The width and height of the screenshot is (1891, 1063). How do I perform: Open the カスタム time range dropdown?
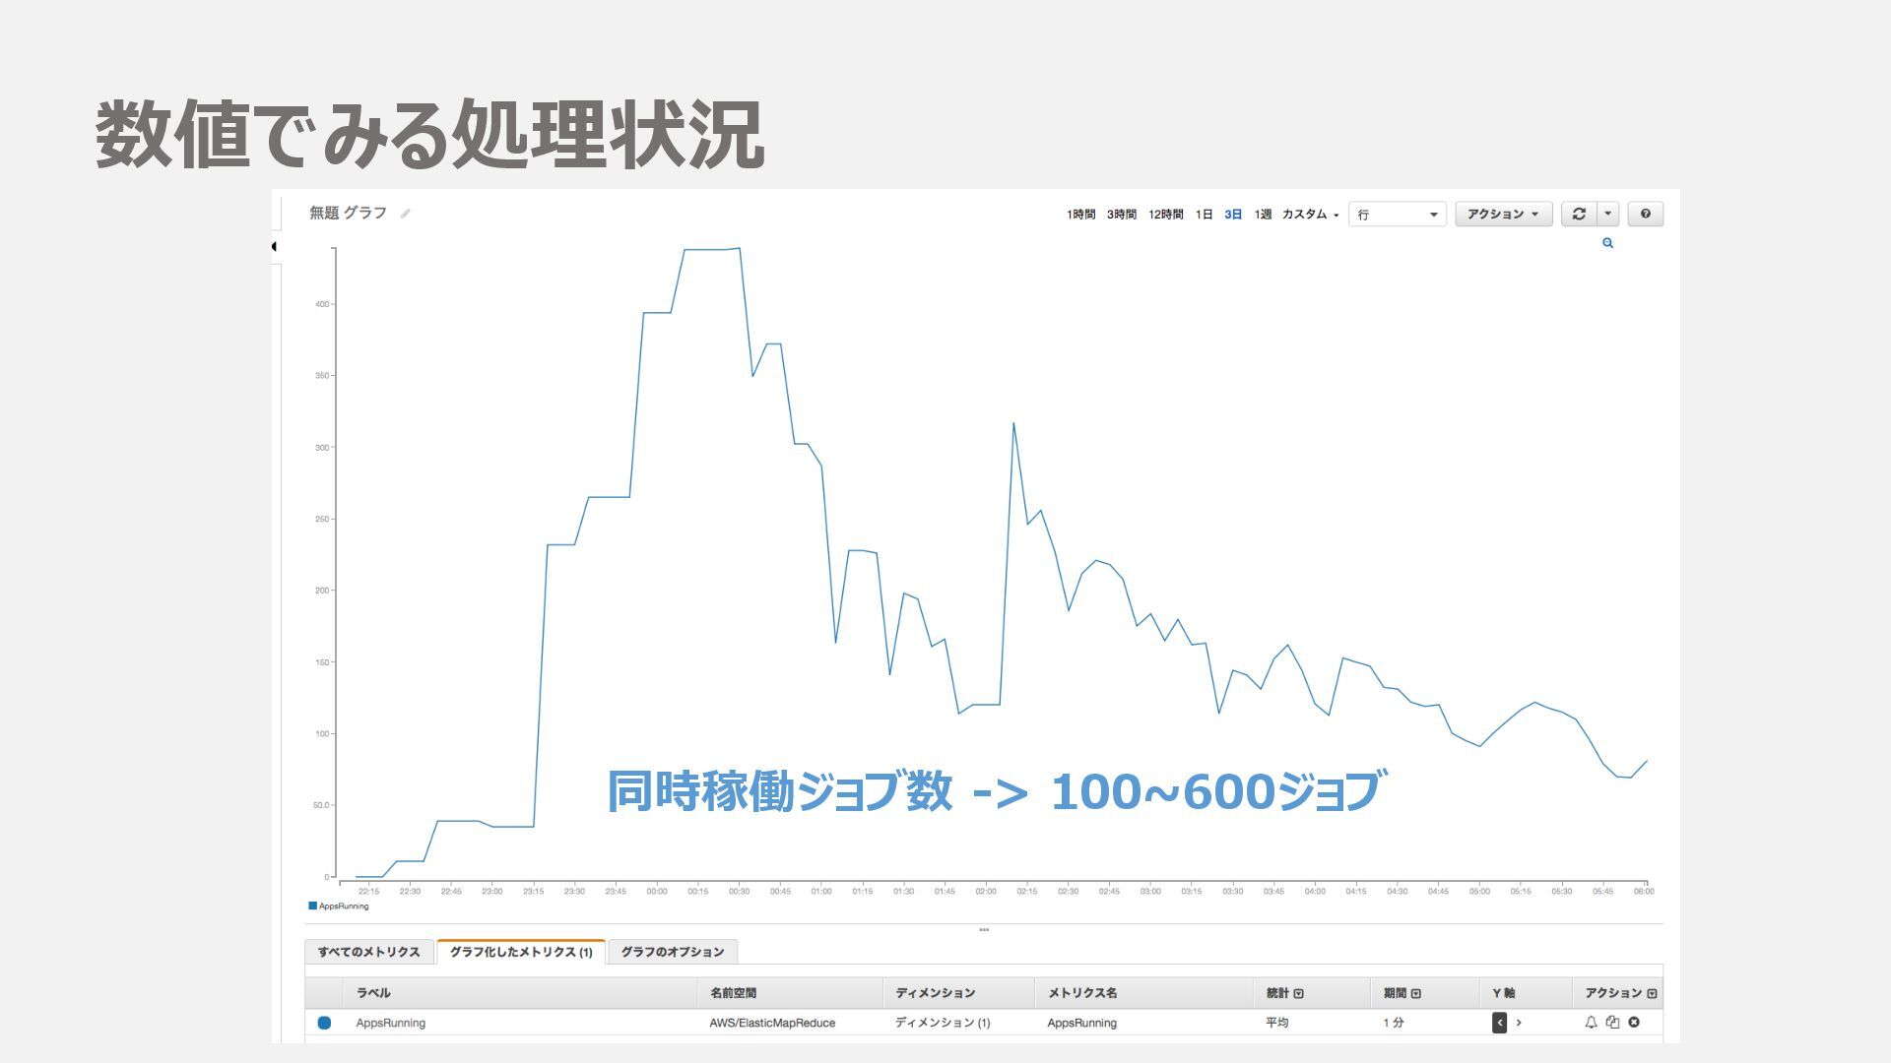(1310, 214)
